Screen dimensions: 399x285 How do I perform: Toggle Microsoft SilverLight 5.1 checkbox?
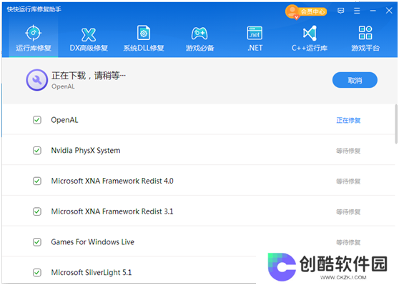[37, 272]
